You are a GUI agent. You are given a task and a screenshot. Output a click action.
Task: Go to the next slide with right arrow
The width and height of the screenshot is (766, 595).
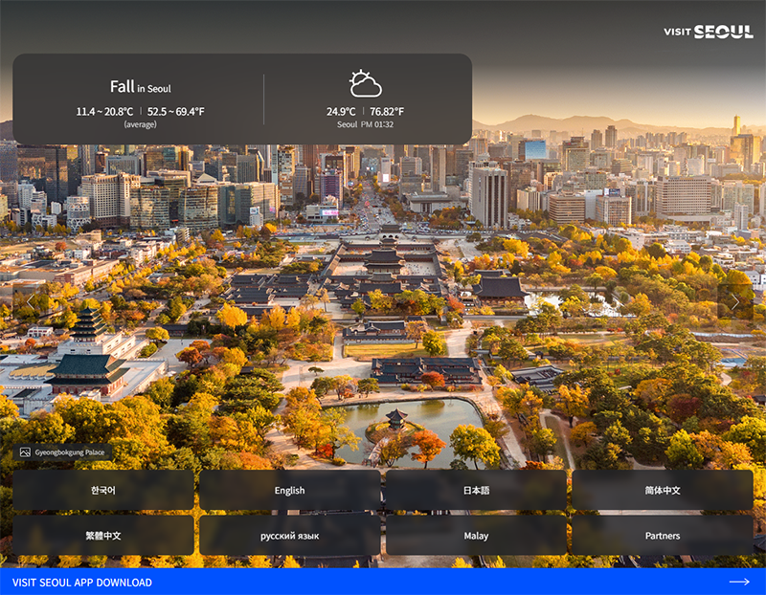coord(734,301)
